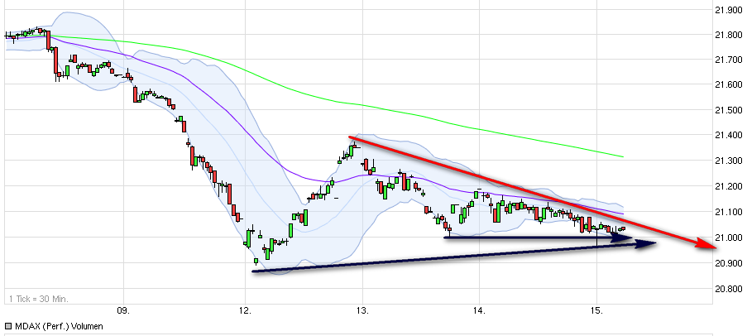
Task: Click the 21.700 price axis label
Action: coord(729,60)
